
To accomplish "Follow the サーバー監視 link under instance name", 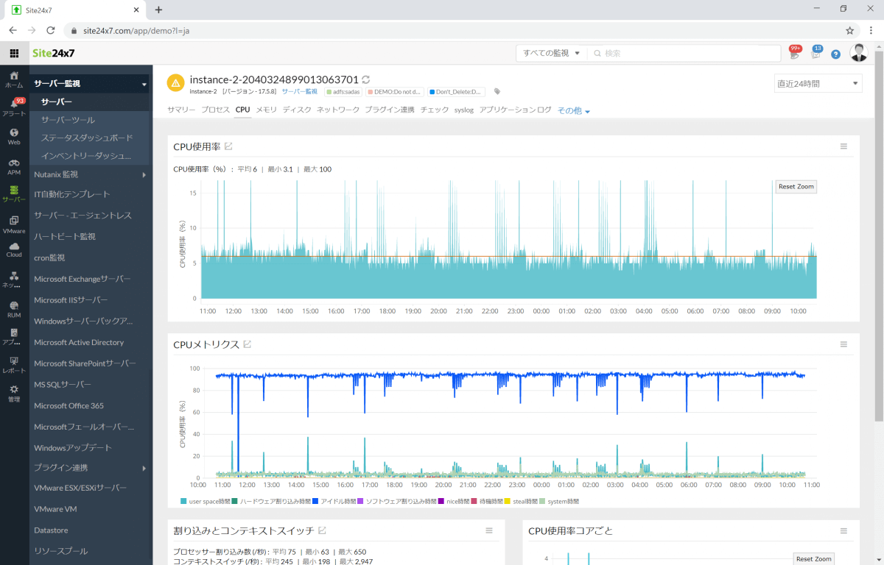I will [x=299, y=92].
